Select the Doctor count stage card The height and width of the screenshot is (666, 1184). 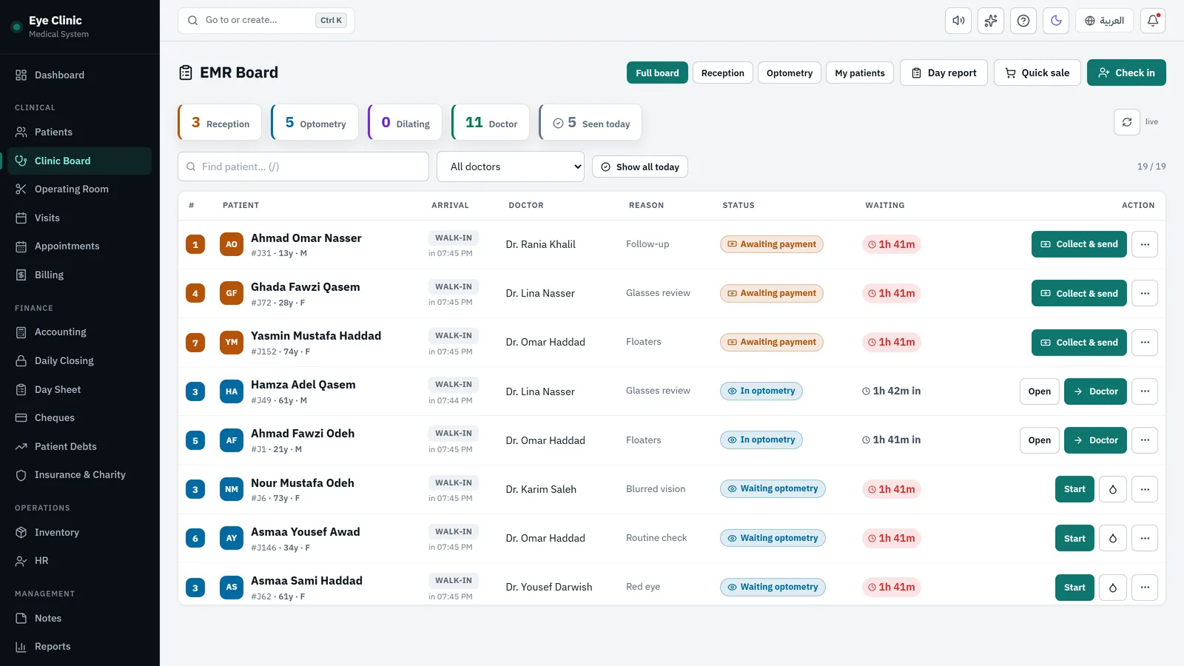click(x=491, y=122)
